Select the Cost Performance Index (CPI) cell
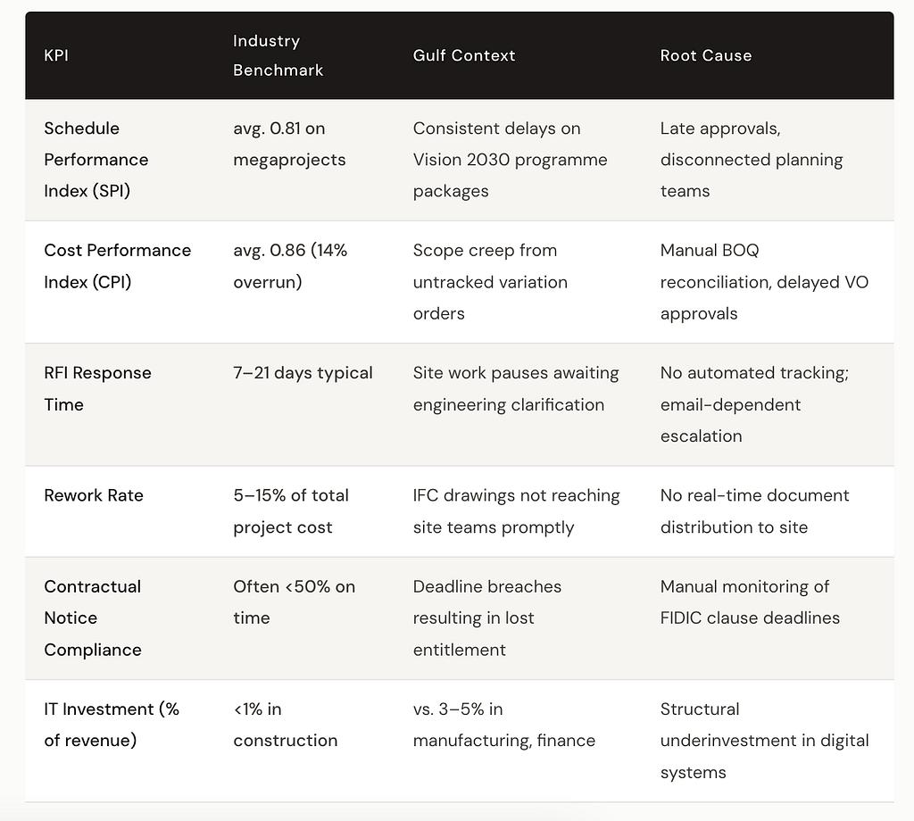This screenshot has width=914, height=821. [118, 266]
